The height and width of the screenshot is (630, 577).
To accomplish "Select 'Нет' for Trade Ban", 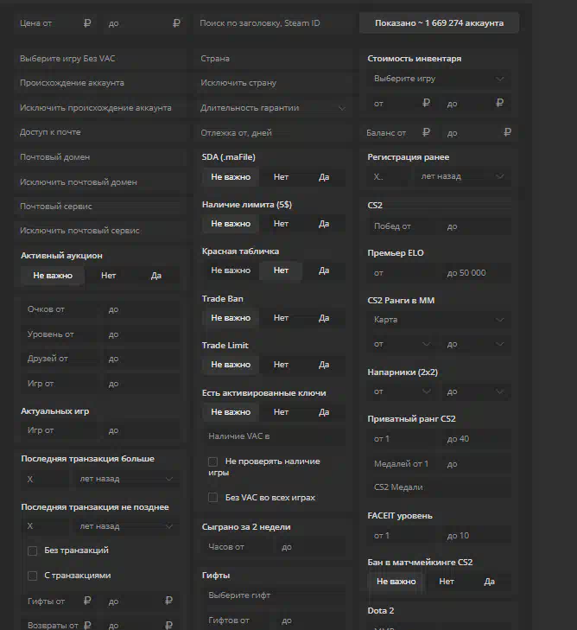I will click(x=281, y=318).
